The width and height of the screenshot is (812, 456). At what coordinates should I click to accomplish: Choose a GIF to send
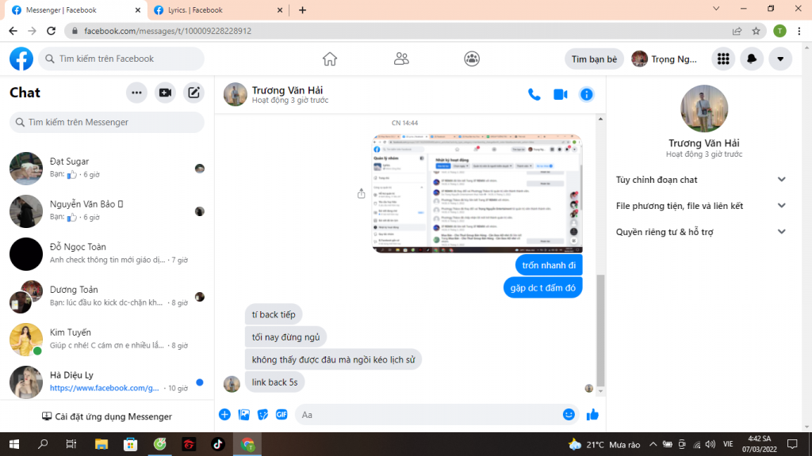(281, 414)
